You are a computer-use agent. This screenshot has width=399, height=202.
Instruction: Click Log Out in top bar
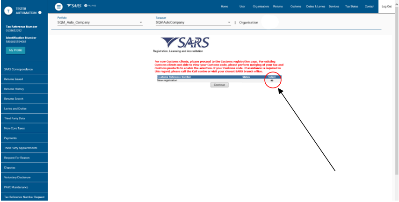(x=386, y=6)
